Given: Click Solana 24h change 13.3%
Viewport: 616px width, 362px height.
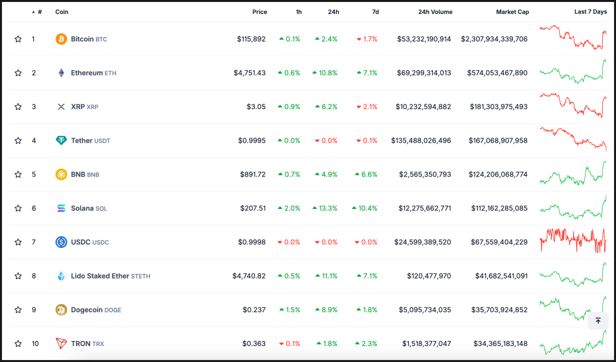Looking at the screenshot, I should 325,208.
